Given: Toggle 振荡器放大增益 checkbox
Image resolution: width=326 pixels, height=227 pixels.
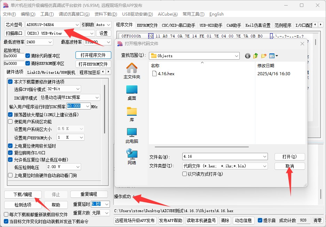Looking at the screenshot, I should (x=10, y=114).
